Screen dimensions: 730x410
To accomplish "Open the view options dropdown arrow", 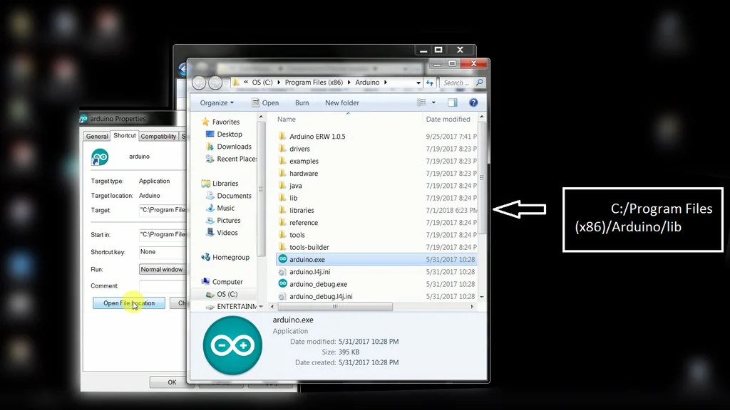I will click(x=433, y=102).
